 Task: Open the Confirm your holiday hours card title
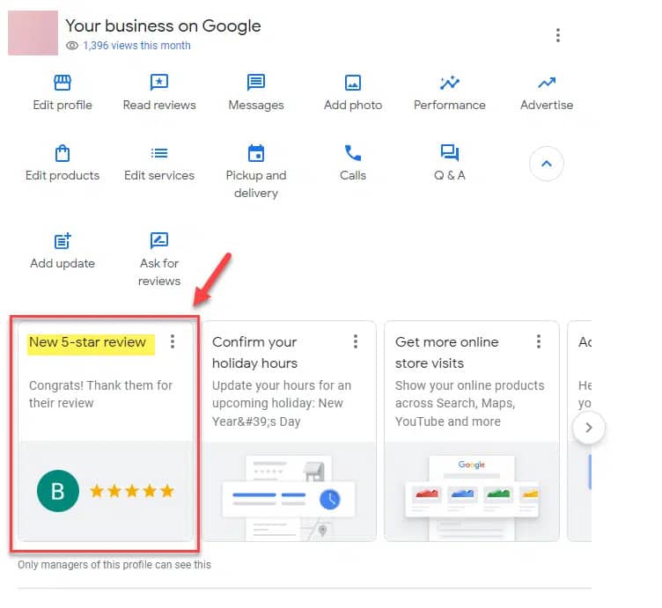pos(254,352)
